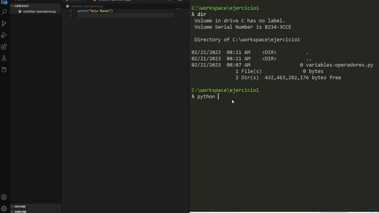Click Python file icon in the breadcrumb
The width and height of the screenshot is (379, 213).
[x=68, y=7]
